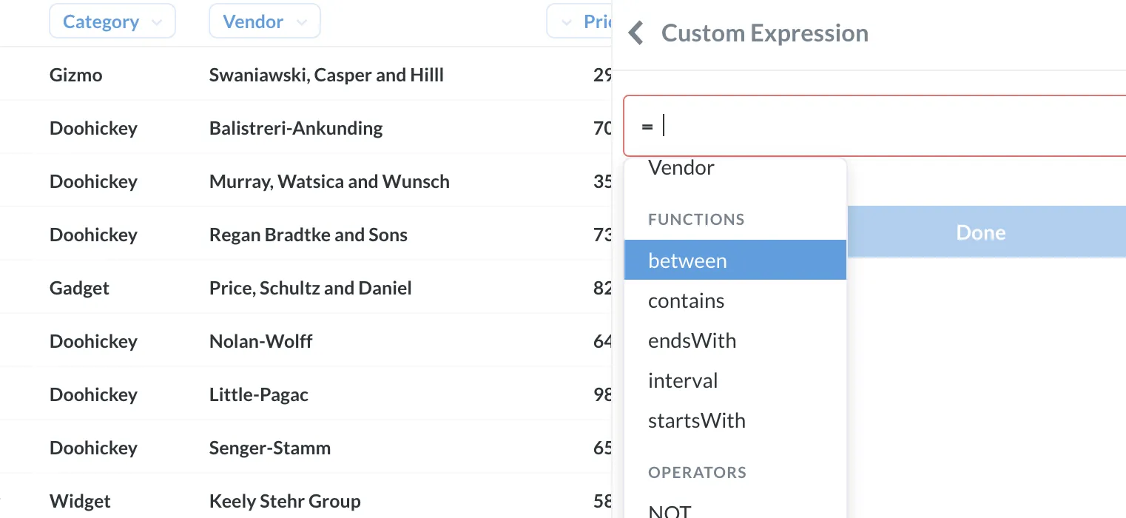Viewport: 1126px width, 518px height.
Task: Select the Vendor suggestion in the list
Action: pos(735,168)
